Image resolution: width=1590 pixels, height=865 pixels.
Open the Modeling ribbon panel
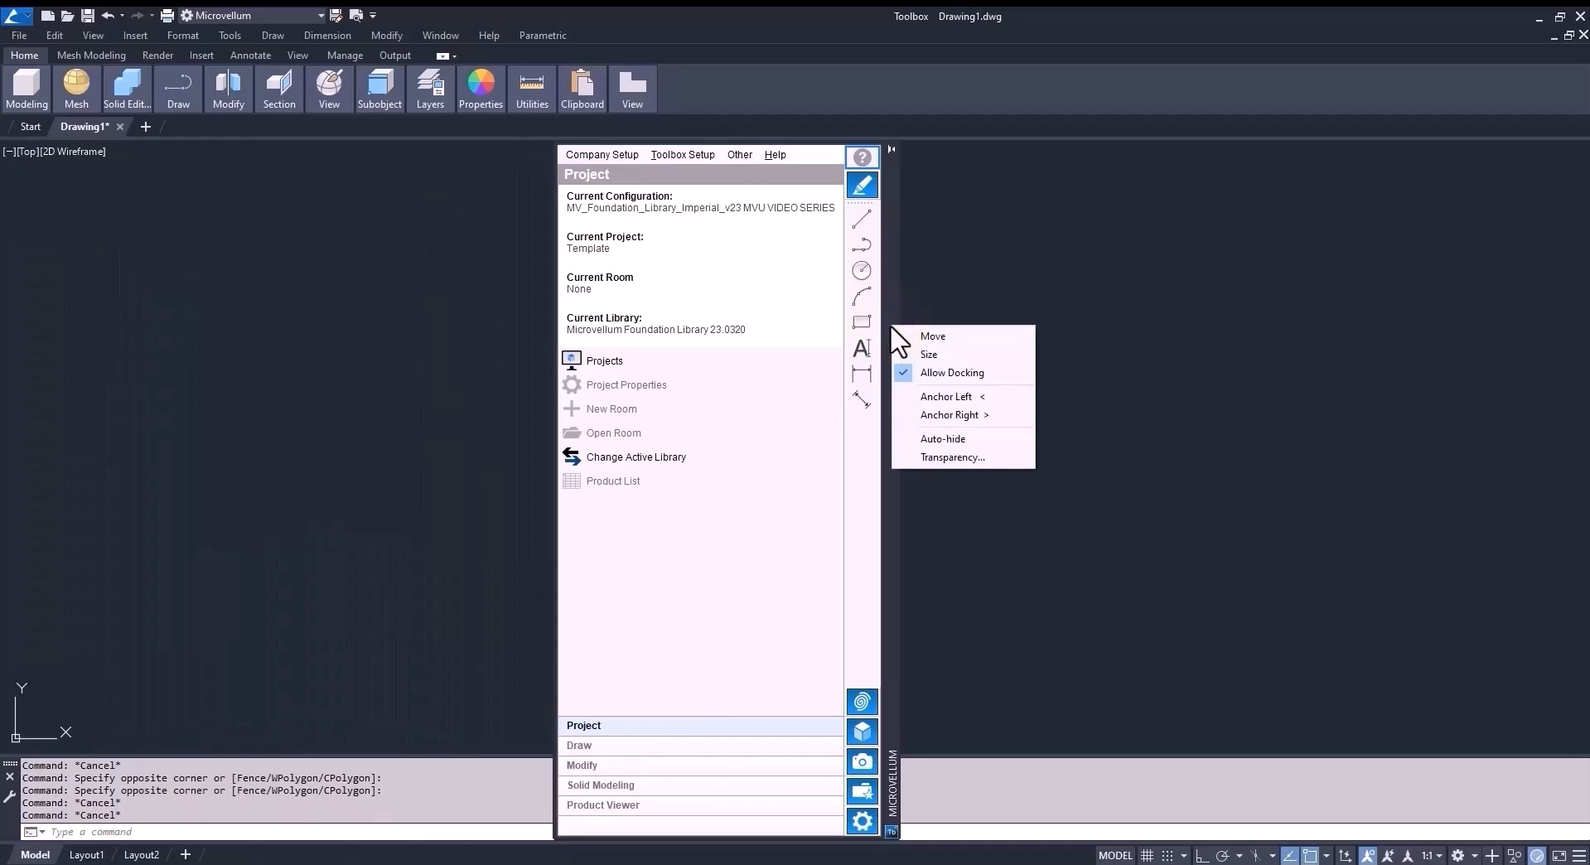pos(27,89)
